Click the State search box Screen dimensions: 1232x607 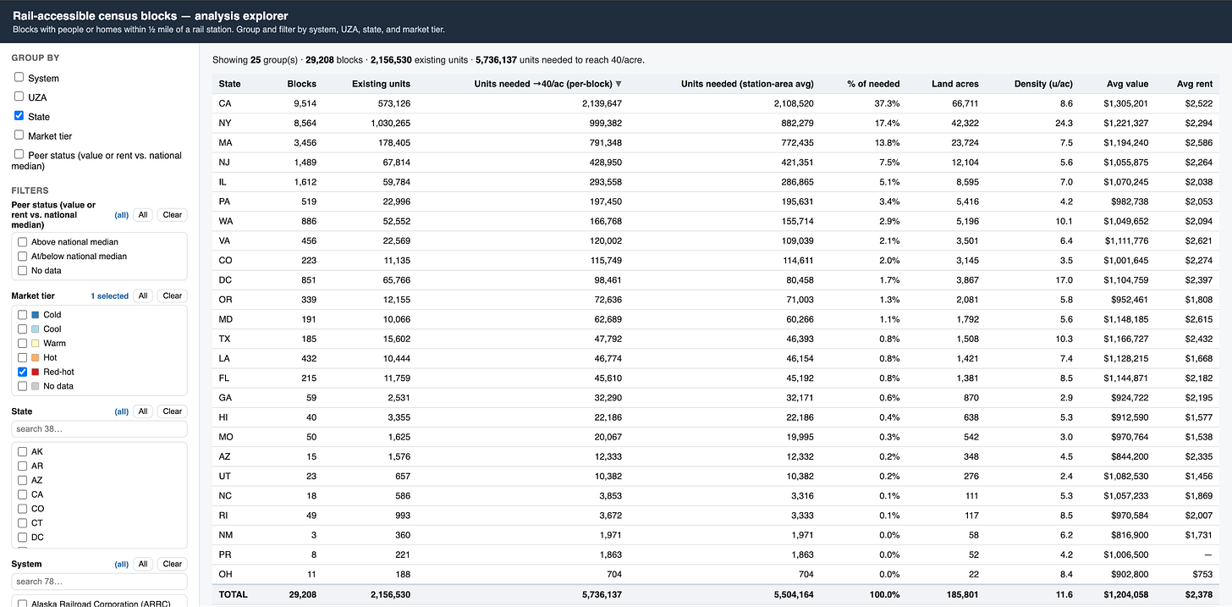99,429
